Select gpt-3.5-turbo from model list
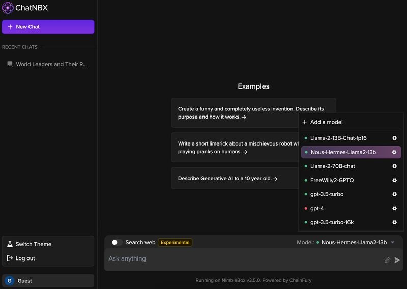This screenshot has height=289, width=407. pos(327,194)
